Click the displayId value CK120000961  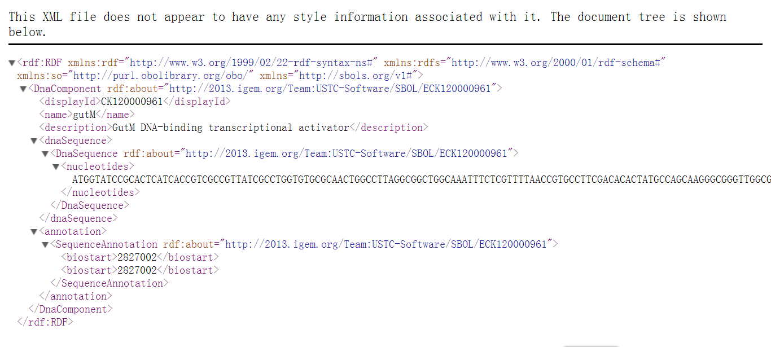[132, 102]
